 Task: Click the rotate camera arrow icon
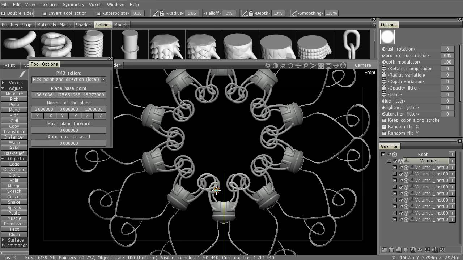[x=290, y=65]
